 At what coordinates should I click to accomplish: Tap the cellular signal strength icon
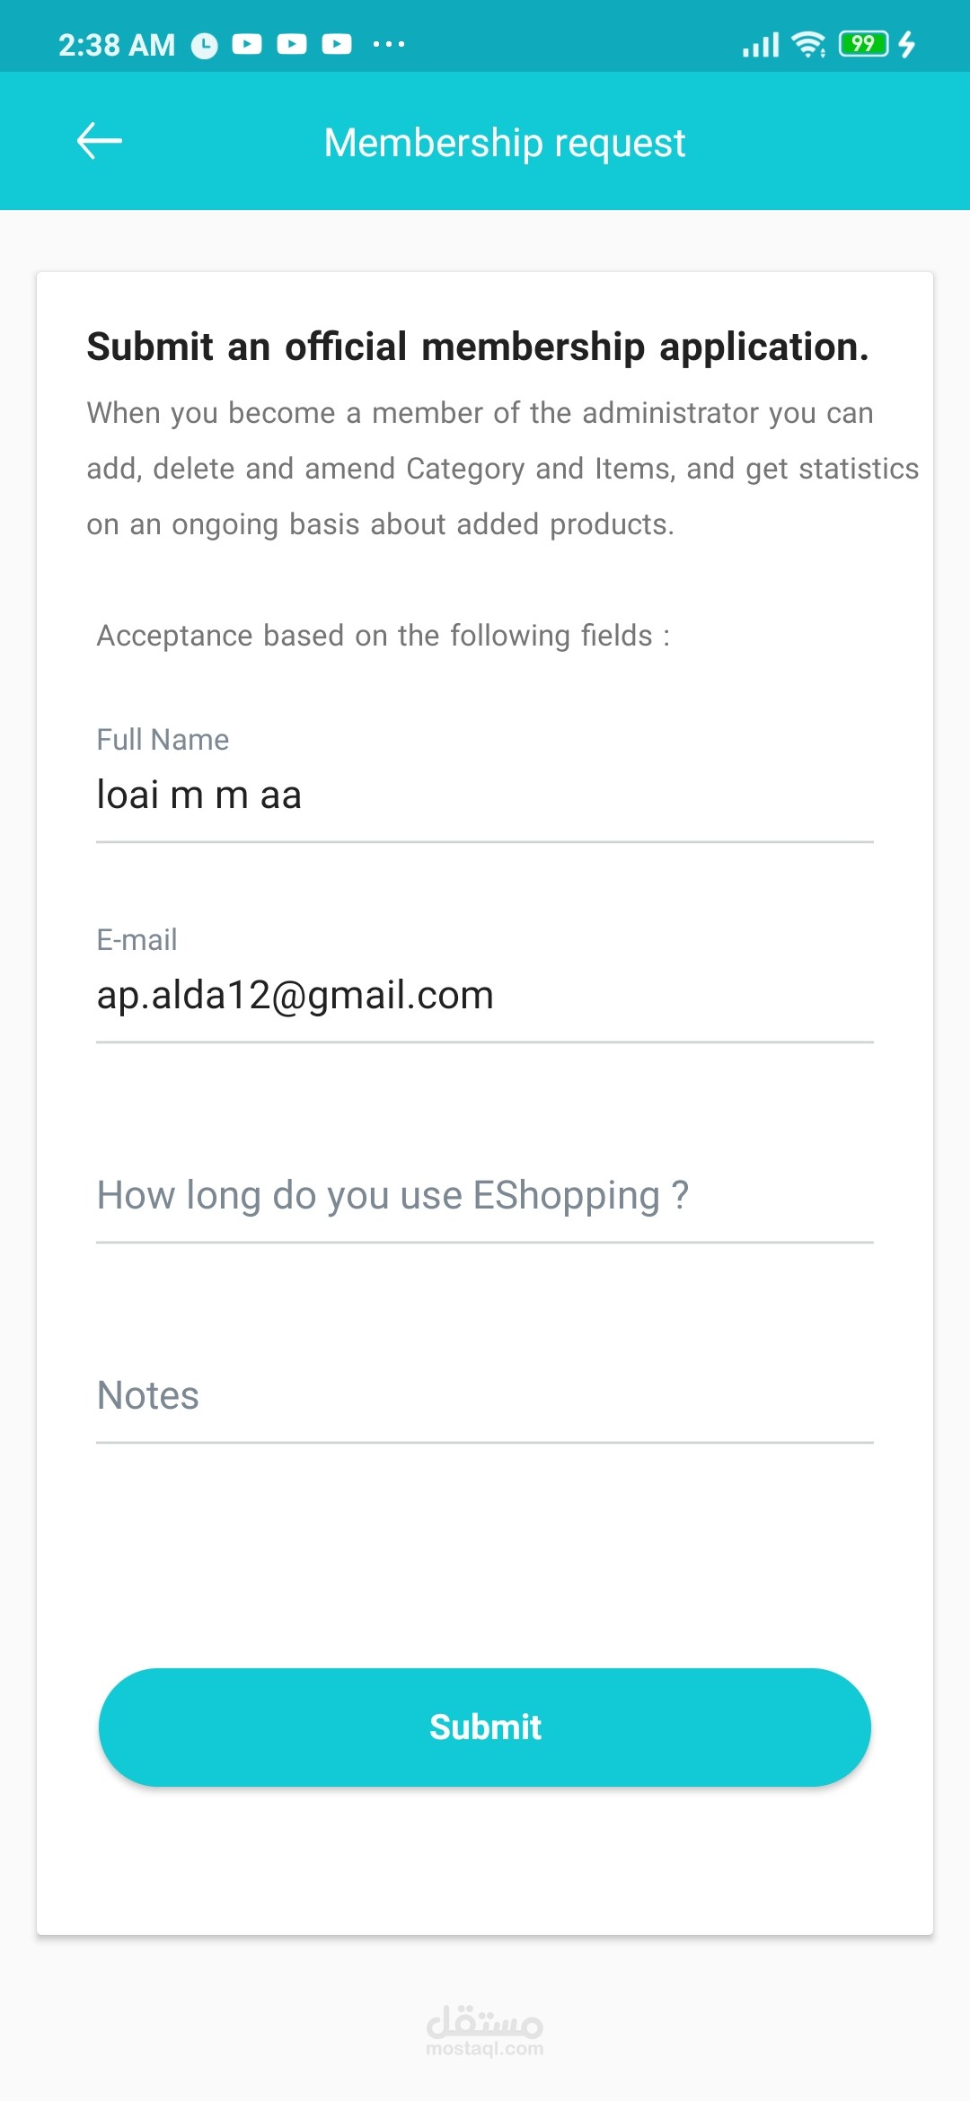click(x=760, y=44)
